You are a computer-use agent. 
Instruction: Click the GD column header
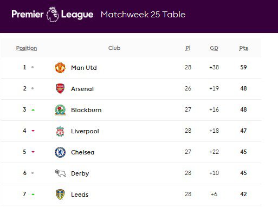coord(214,48)
